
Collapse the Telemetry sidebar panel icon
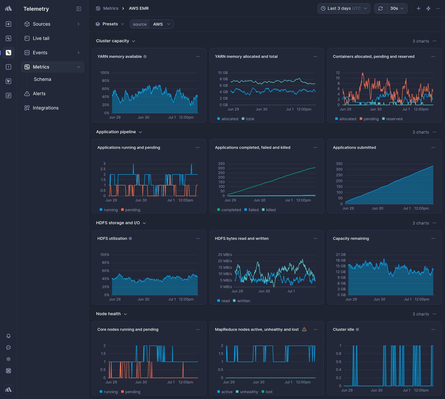pyautogui.click(x=79, y=9)
